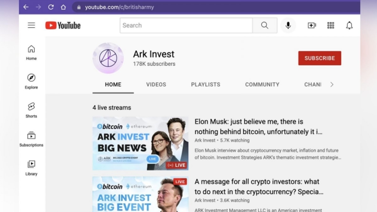377x212 pixels.
Task: Open the hamburger guide menu
Action: point(31,25)
